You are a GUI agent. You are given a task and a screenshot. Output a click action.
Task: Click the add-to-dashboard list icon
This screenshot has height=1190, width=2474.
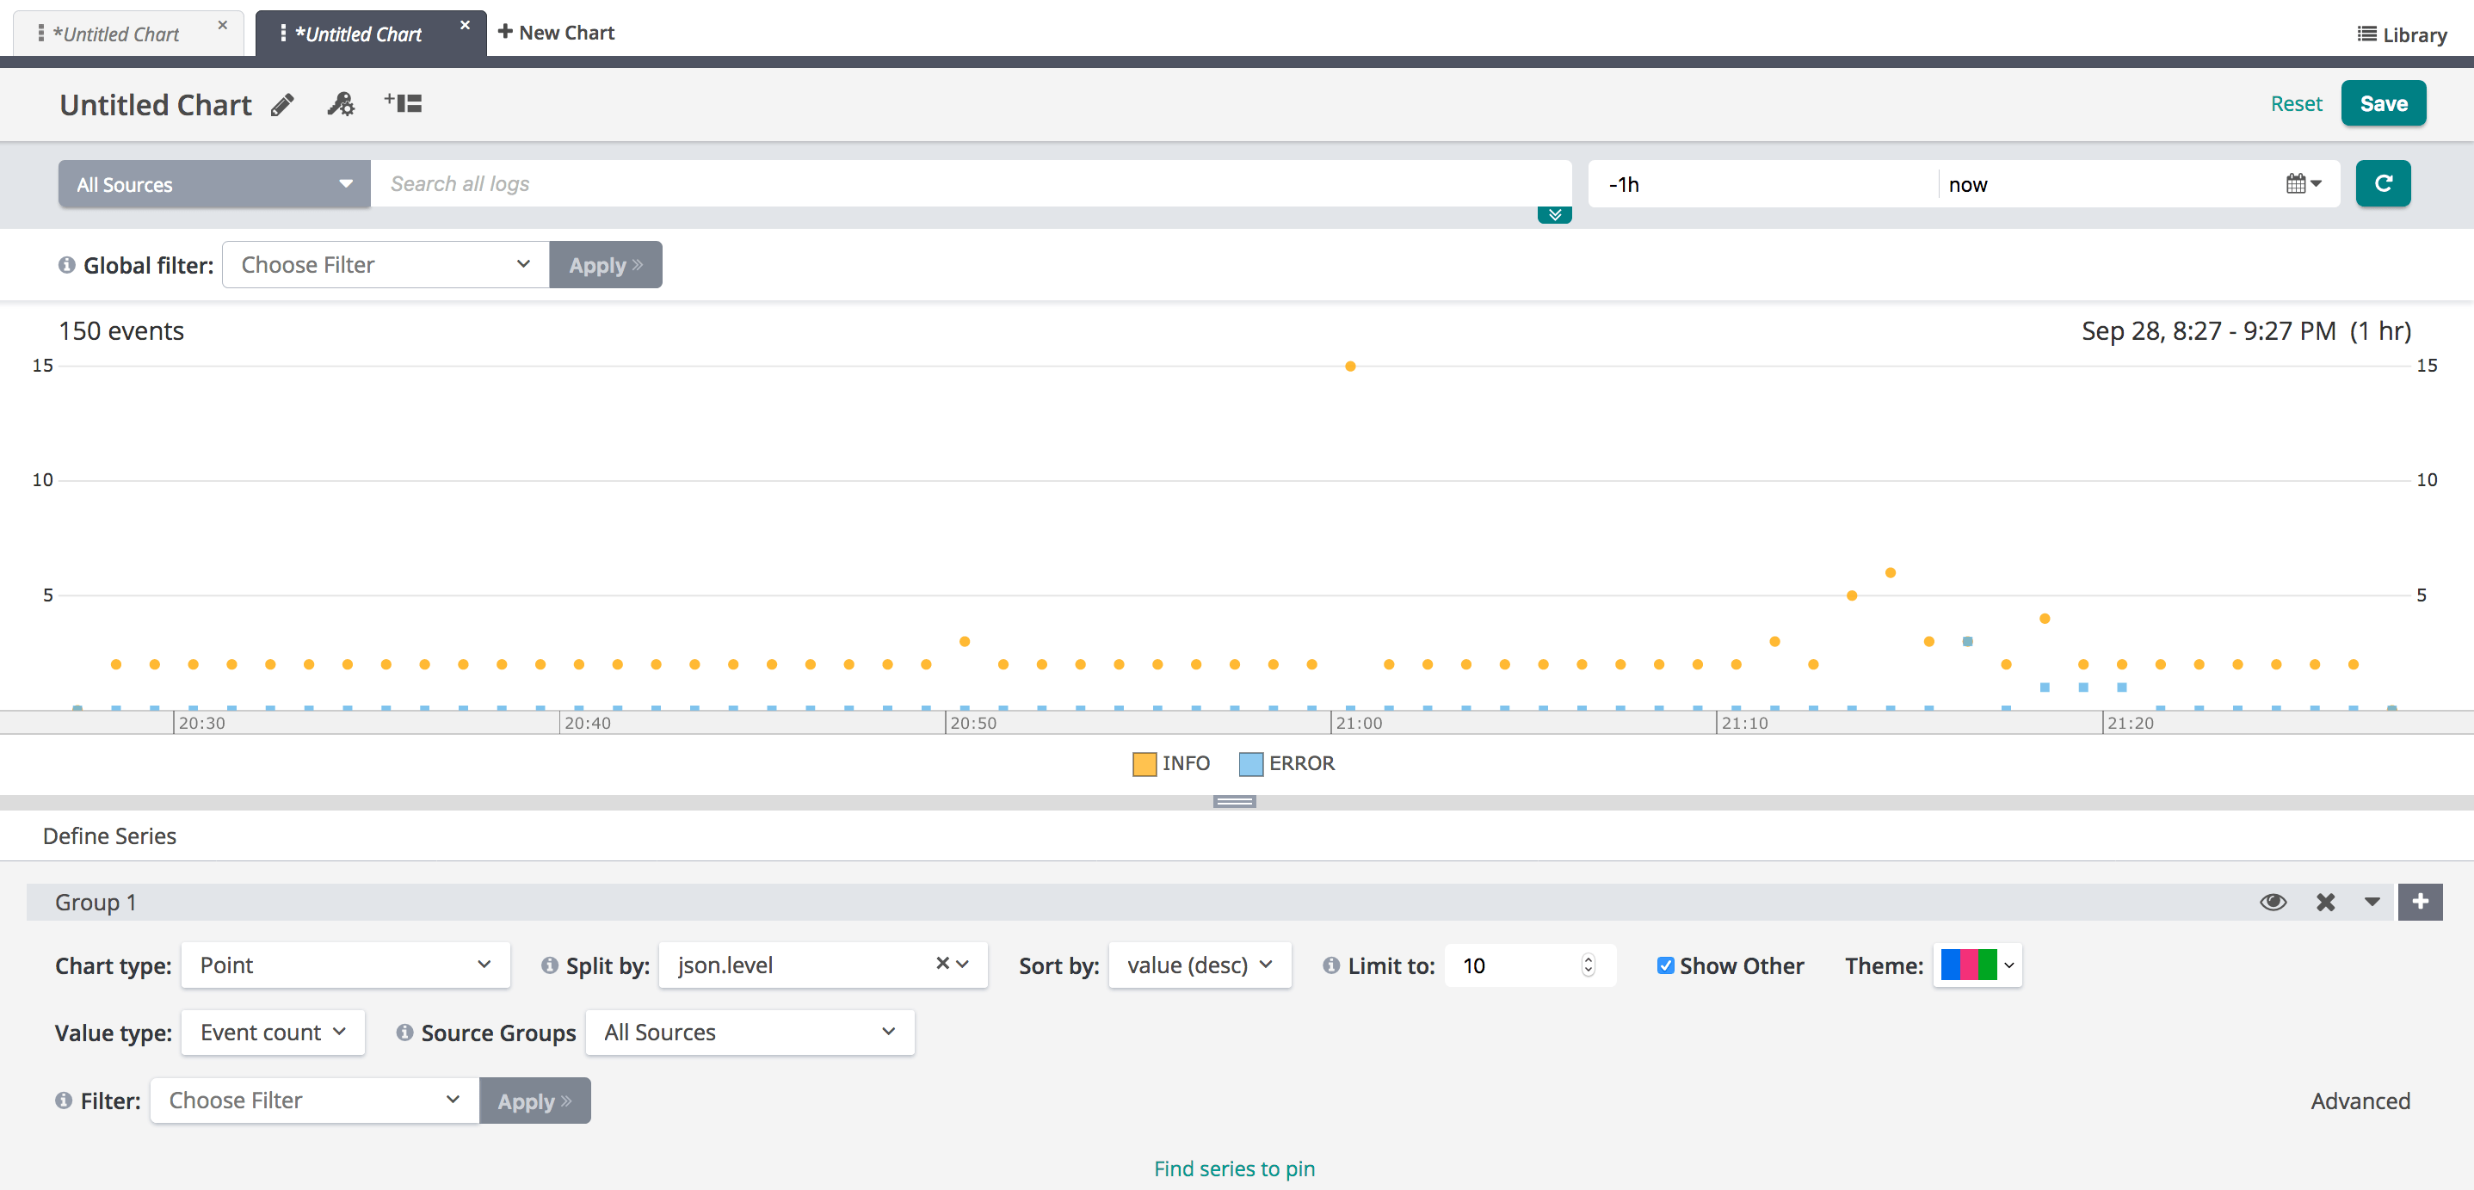pyautogui.click(x=404, y=102)
